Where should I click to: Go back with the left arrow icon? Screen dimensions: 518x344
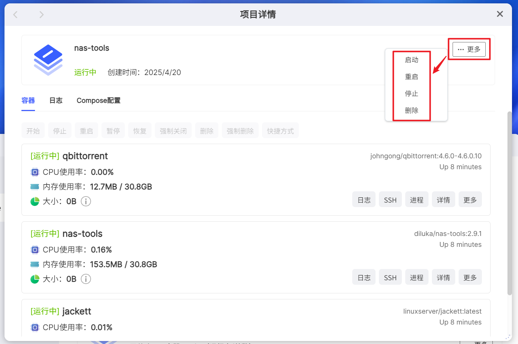point(15,15)
